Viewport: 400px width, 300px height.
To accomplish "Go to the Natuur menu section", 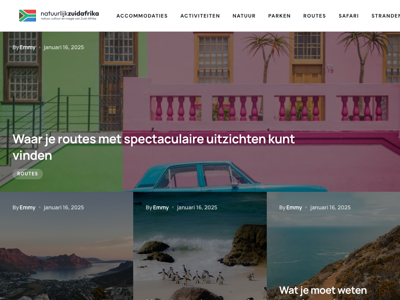I will pyautogui.click(x=244, y=16).
